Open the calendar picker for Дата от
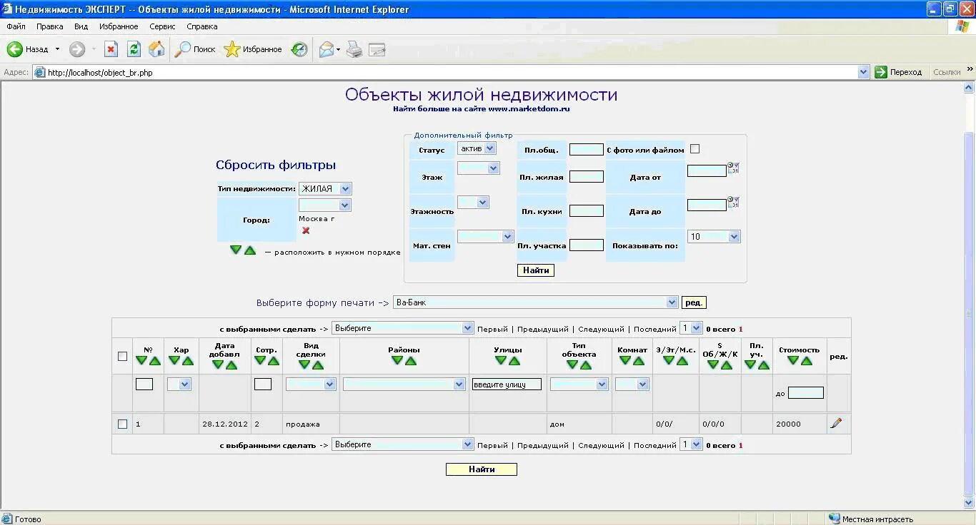Image resolution: width=976 pixels, height=525 pixels. click(x=735, y=169)
